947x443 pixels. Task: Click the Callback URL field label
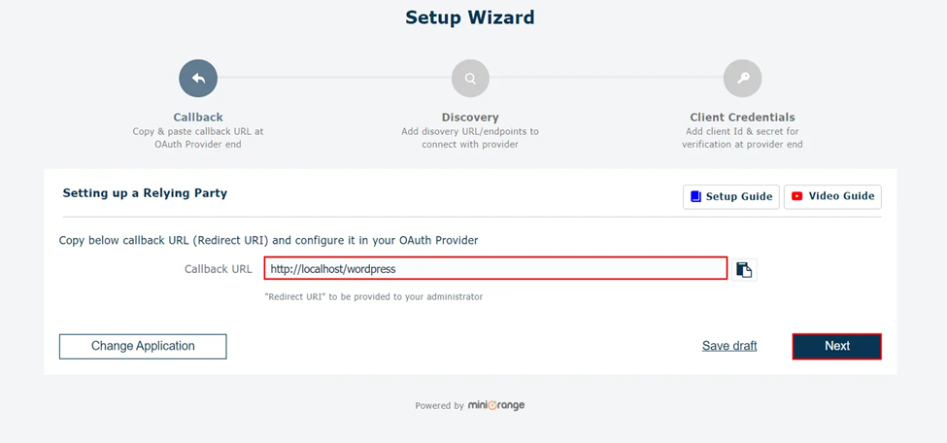218,269
